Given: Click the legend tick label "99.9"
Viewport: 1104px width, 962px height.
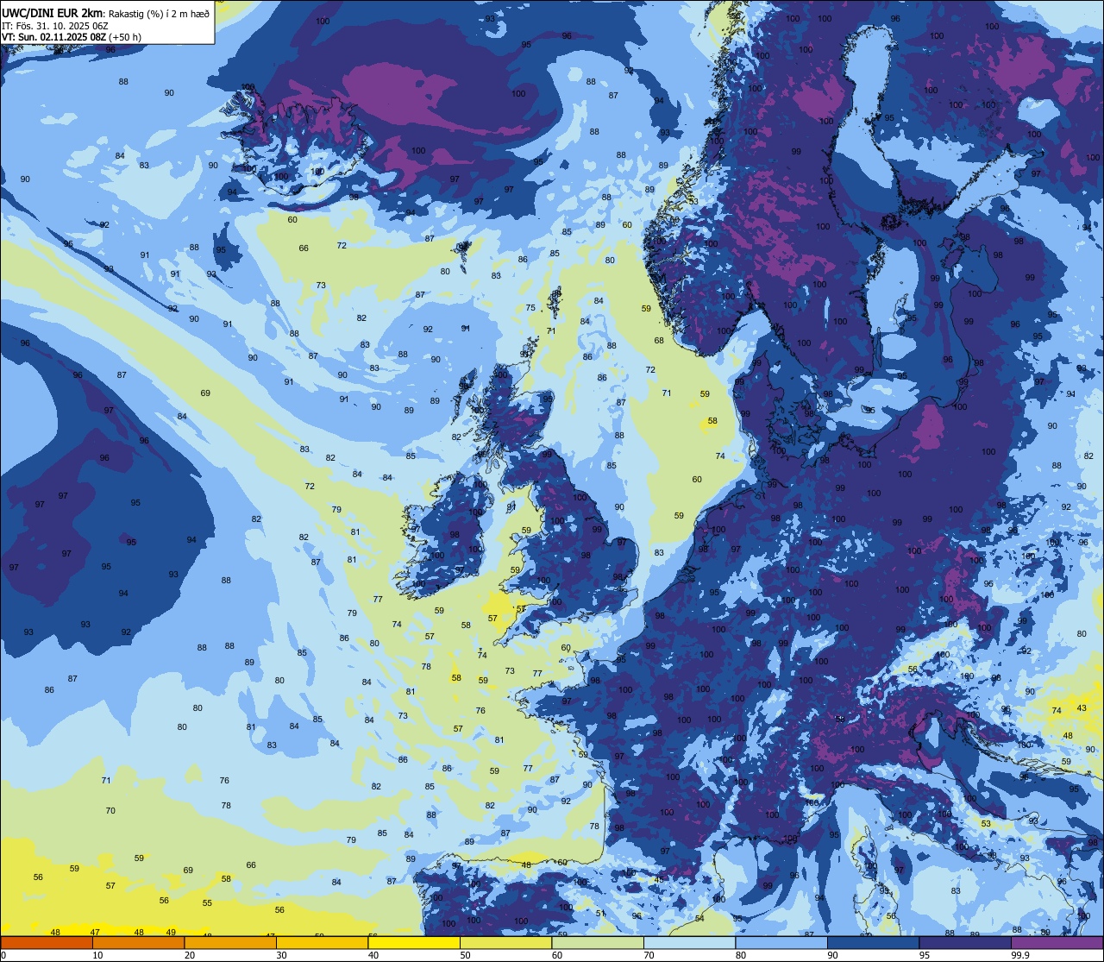Looking at the screenshot, I should [x=1020, y=955].
